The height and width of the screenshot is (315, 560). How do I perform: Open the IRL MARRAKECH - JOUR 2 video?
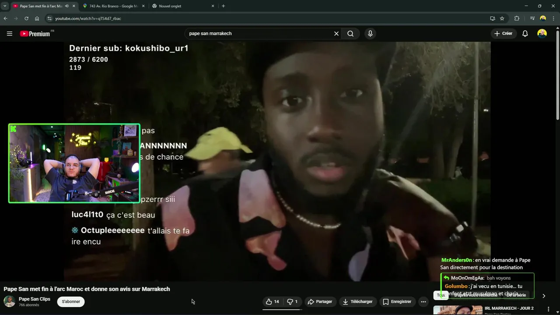(x=509, y=308)
